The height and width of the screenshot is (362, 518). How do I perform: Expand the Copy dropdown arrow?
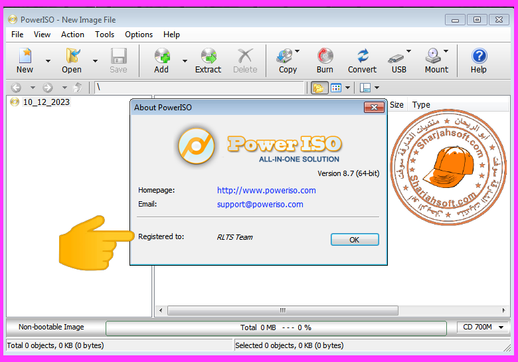[x=298, y=51]
